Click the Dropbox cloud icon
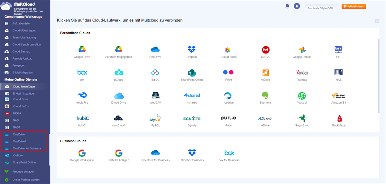Viewport: 386px width, 184px height. point(192,49)
